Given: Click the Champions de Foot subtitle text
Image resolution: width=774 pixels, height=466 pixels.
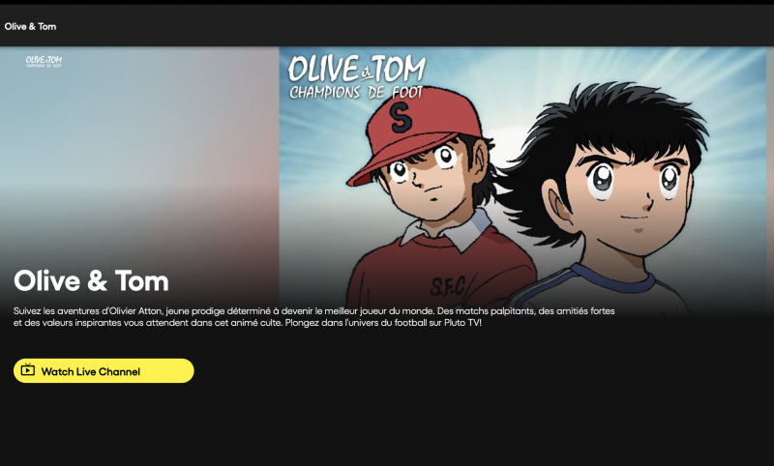Looking at the screenshot, I should pyautogui.click(x=356, y=92).
